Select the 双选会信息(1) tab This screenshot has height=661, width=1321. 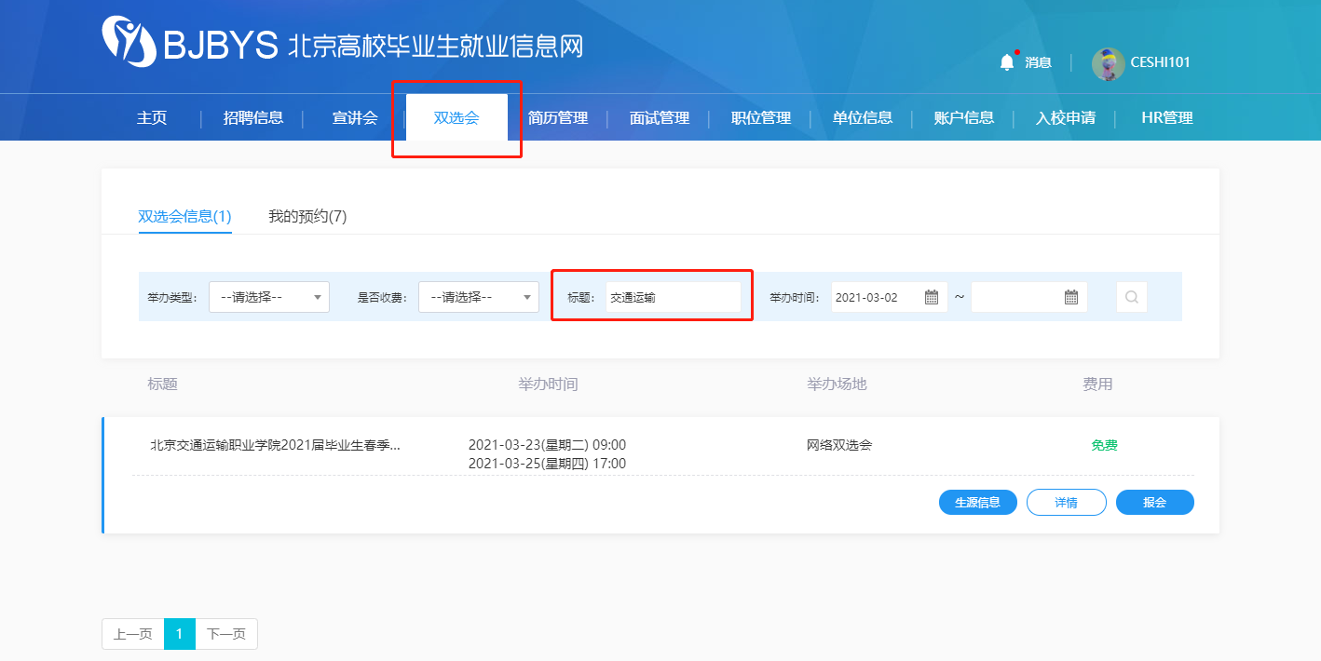pyautogui.click(x=184, y=216)
